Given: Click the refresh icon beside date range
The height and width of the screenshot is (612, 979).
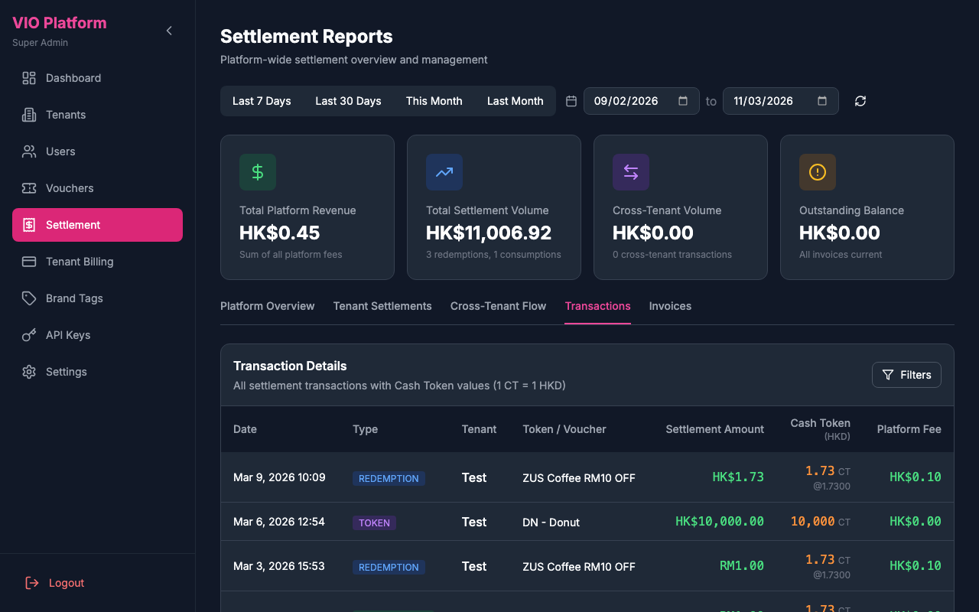Looking at the screenshot, I should (860, 101).
